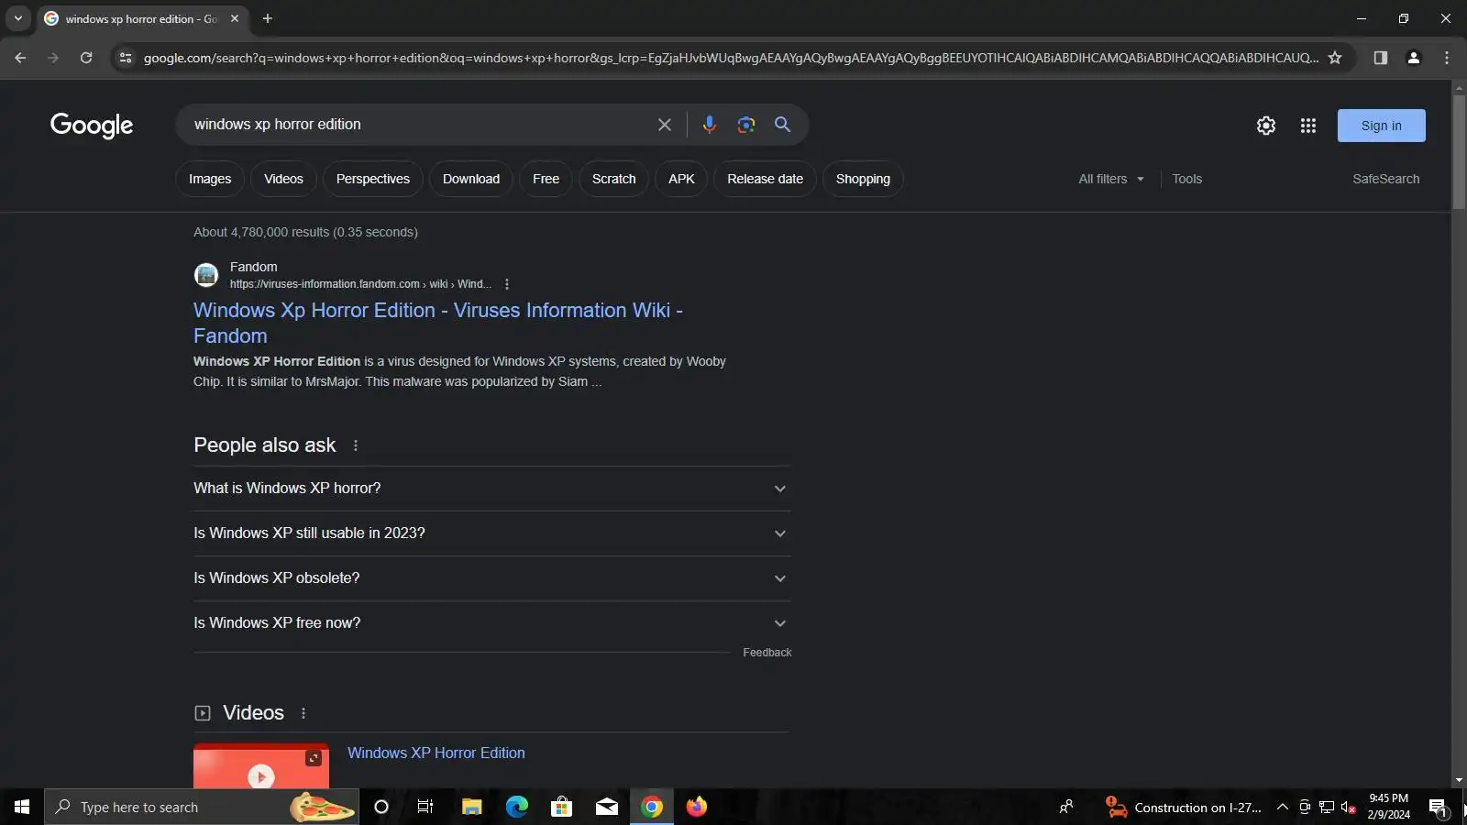Search by voice microphone icon
Image resolution: width=1467 pixels, height=825 pixels.
pyautogui.click(x=709, y=125)
